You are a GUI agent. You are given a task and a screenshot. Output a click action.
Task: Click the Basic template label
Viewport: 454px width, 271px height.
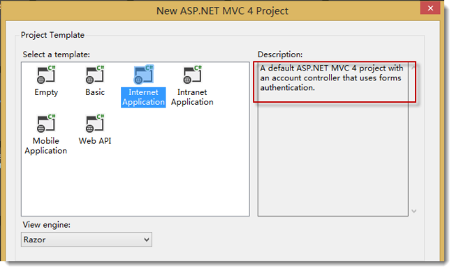coord(95,92)
